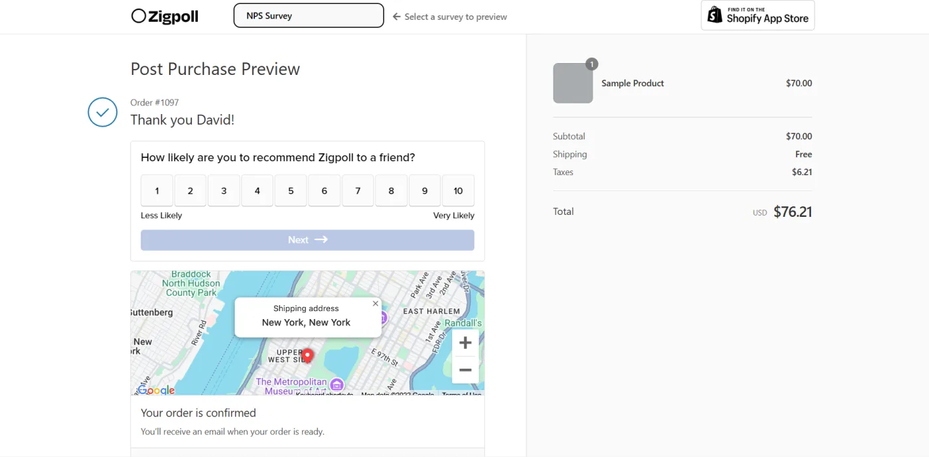
Task: Click the Sample Product thumbnail
Action: point(573,83)
